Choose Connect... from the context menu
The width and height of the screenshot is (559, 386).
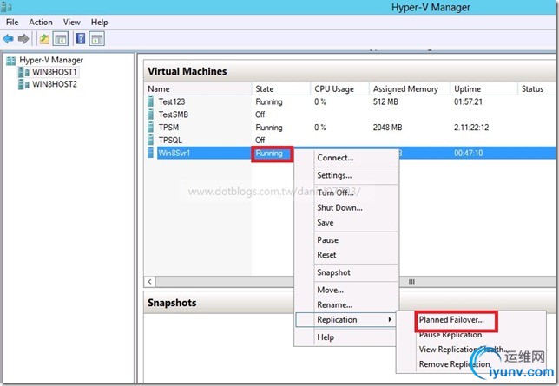[345, 158]
